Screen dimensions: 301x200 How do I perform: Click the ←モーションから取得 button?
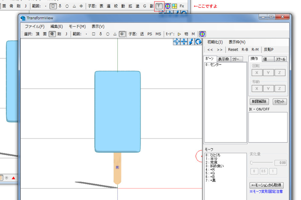click(x=266, y=185)
